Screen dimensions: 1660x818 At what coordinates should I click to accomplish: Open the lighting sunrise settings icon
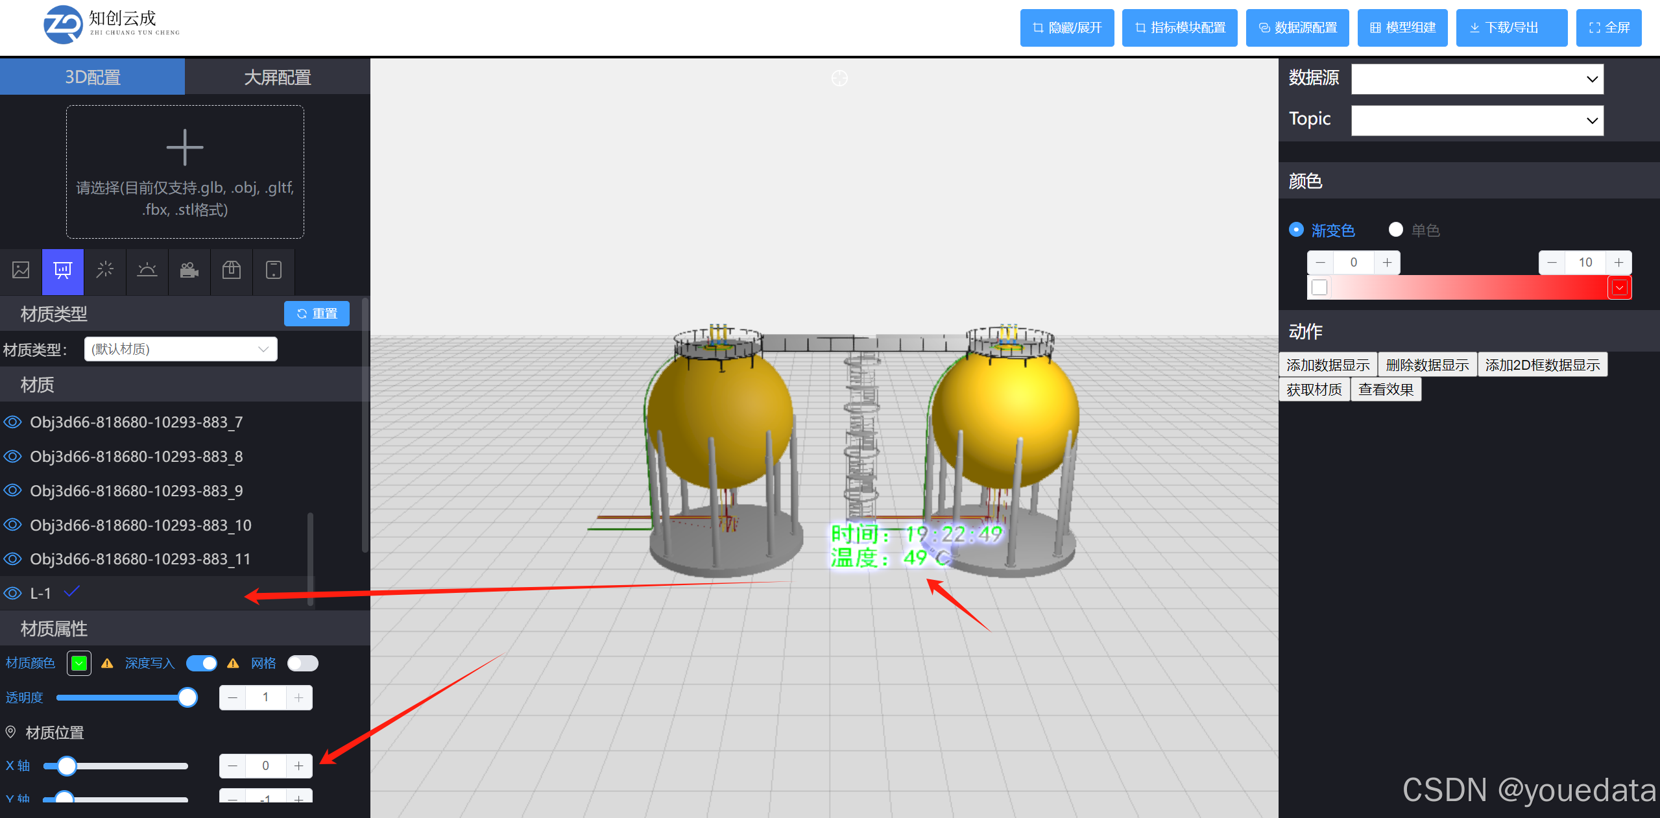coord(147,272)
